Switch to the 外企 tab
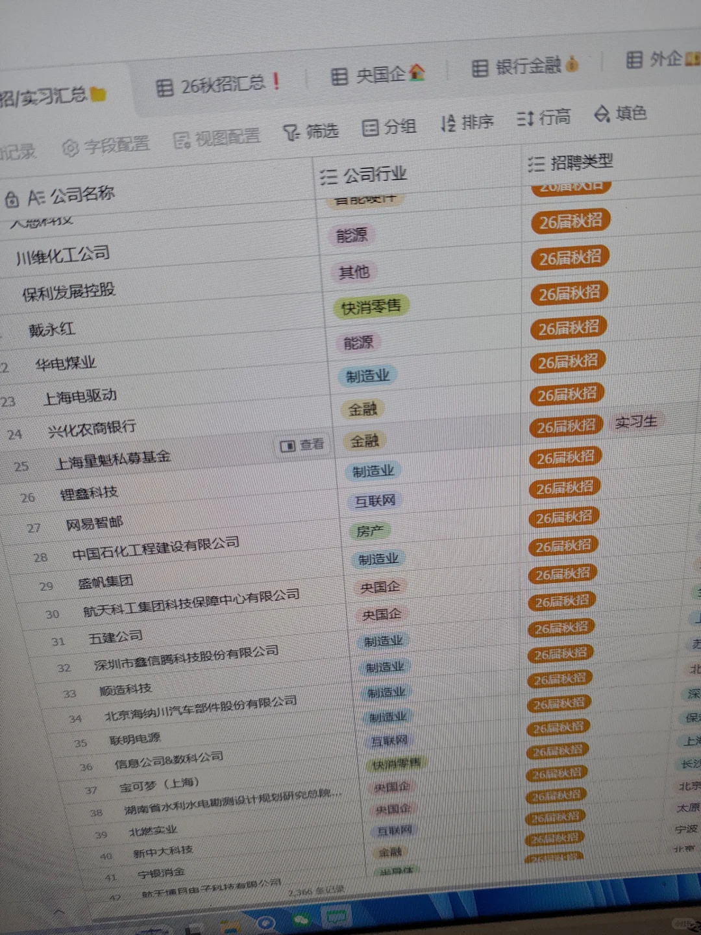Image resolution: width=701 pixels, height=935 pixels. click(x=663, y=59)
